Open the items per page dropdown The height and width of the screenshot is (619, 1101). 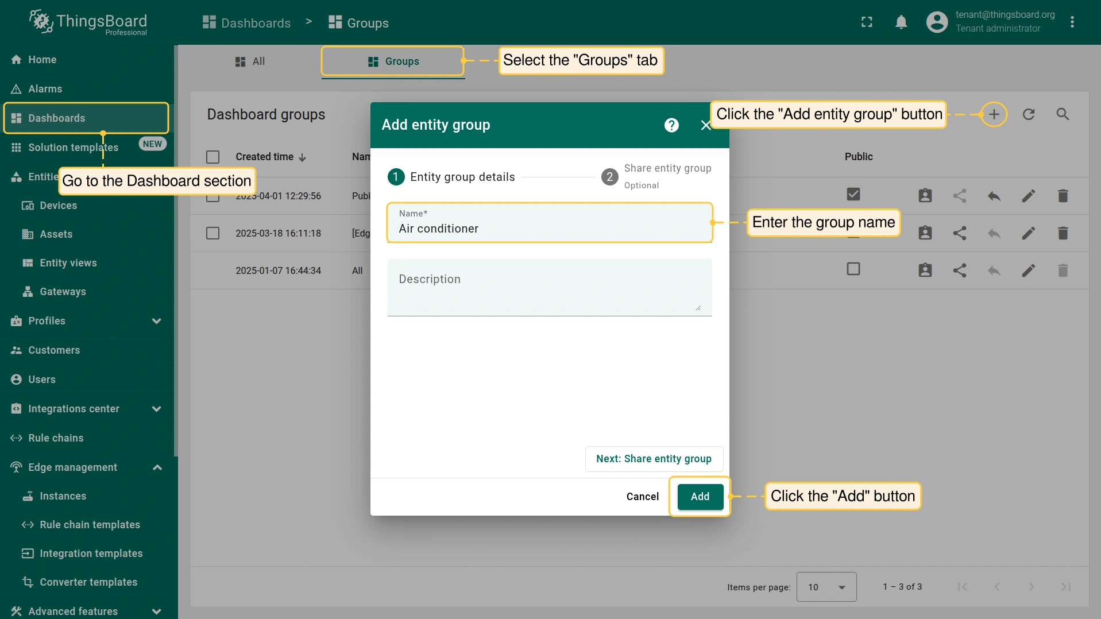826,587
